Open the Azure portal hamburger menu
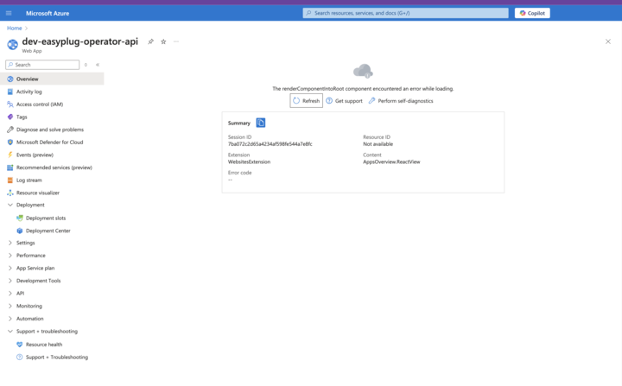The width and height of the screenshot is (622, 386). 9,13
